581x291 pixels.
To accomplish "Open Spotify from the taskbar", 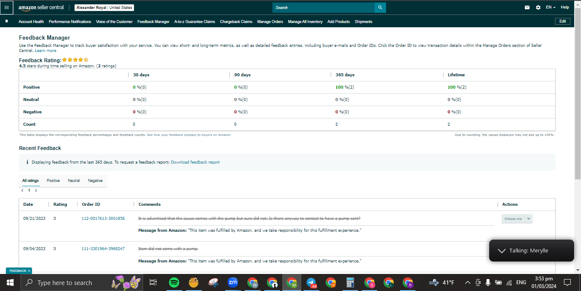I will 174,282.
